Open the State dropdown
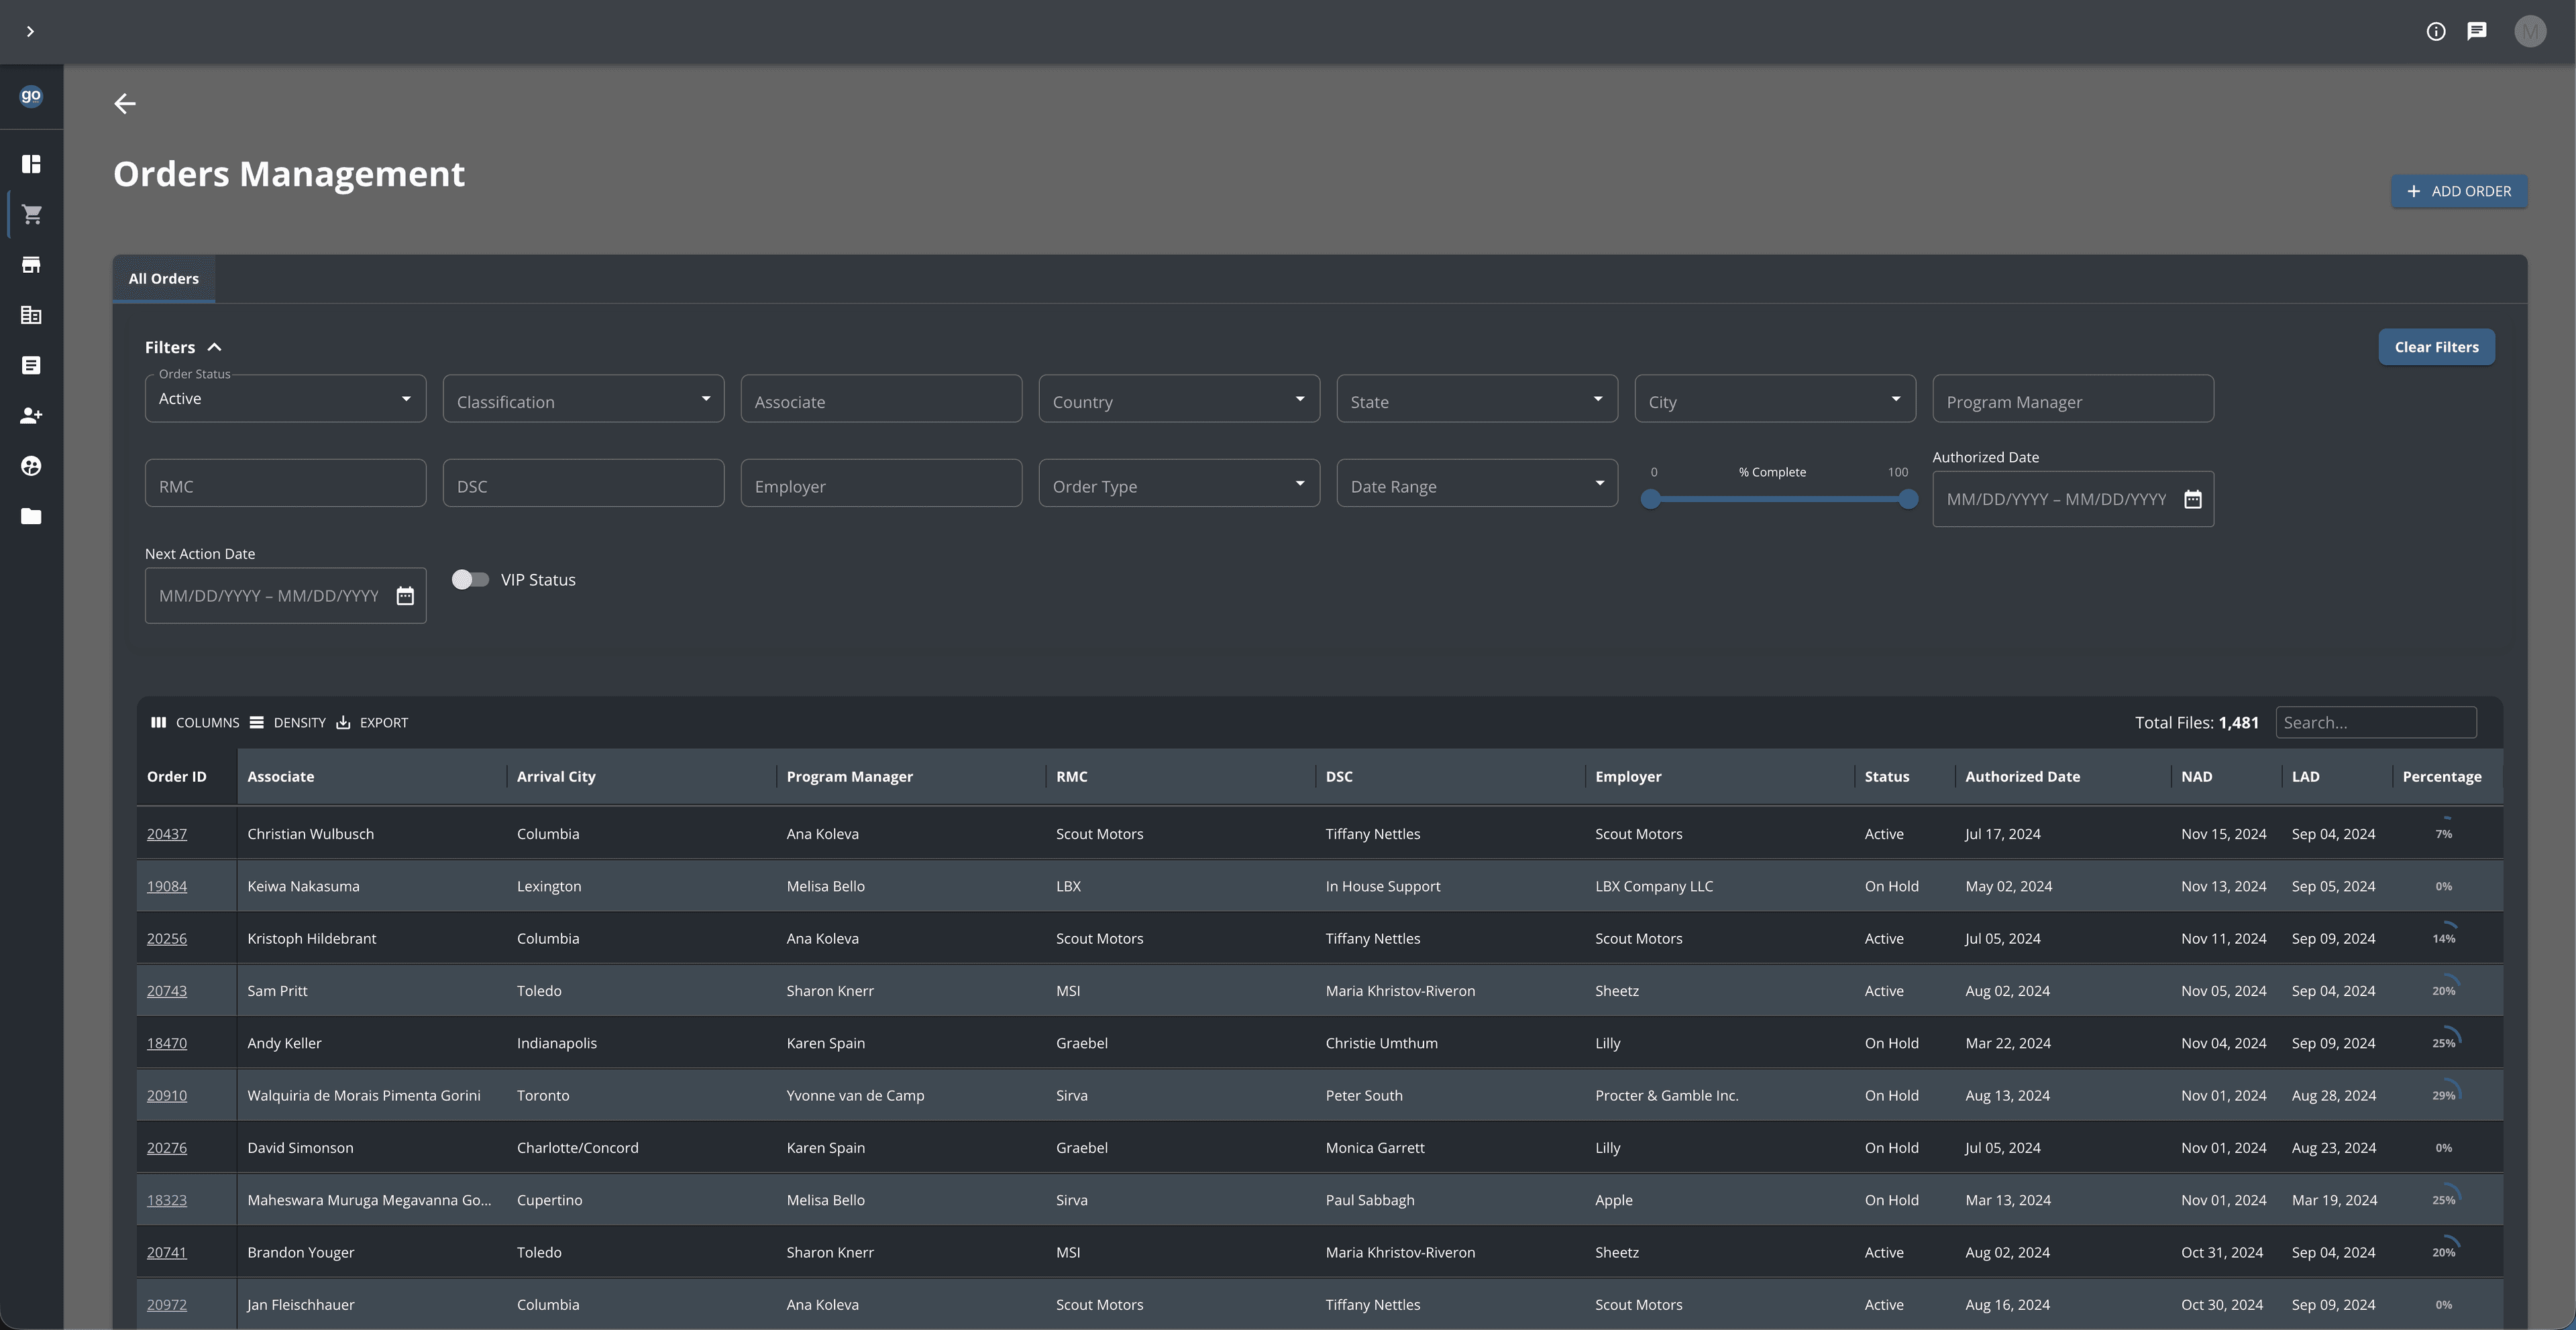Screen dimensions: 2576x1330 point(1477,399)
